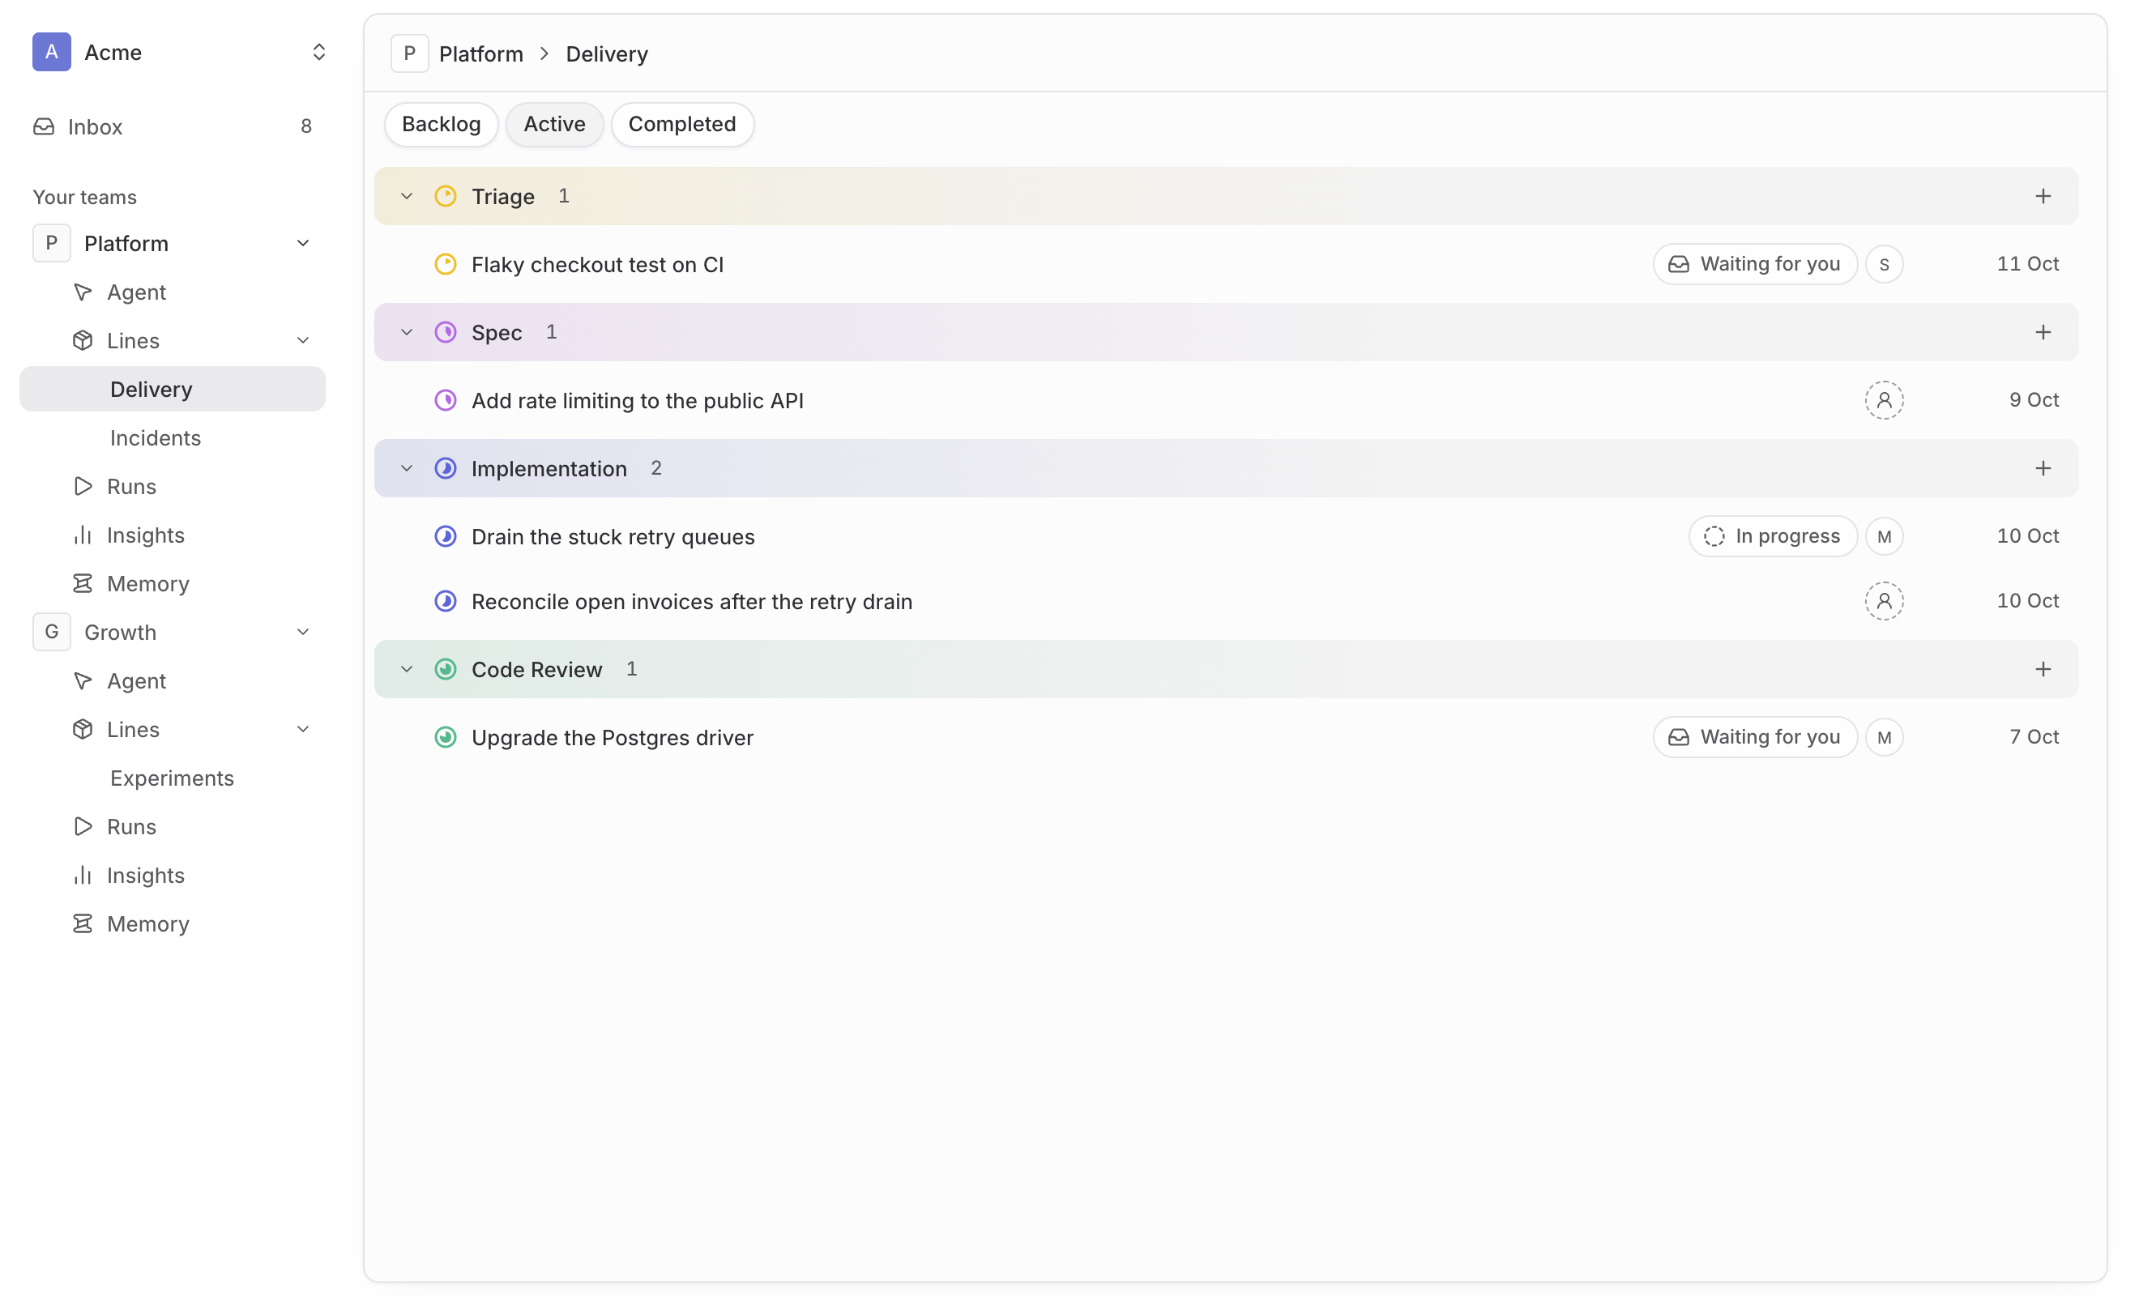
Task: Collapse the Triage group
Action: 406,196
